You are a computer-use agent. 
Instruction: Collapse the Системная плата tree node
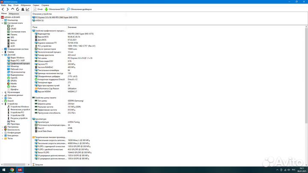tap(3, 23)
